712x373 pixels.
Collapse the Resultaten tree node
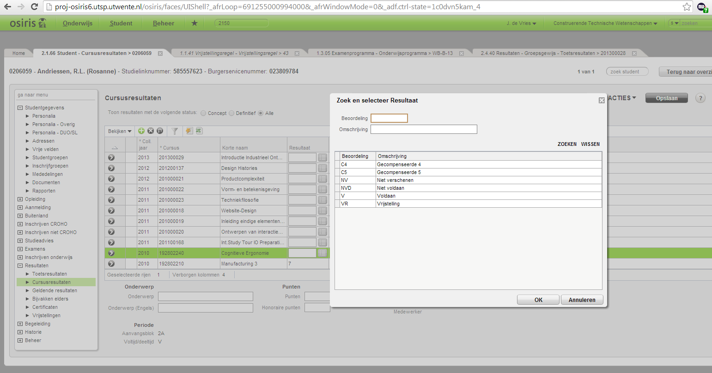20,265
